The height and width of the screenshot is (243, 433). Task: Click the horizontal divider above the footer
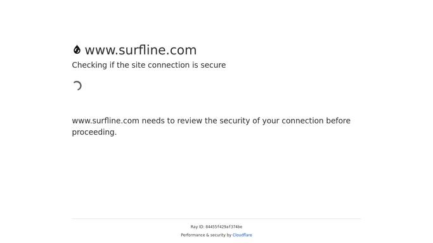[x=217, y=219]
